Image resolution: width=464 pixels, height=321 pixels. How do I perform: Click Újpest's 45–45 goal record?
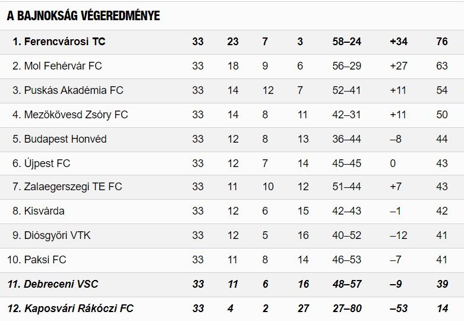[346, 163]
